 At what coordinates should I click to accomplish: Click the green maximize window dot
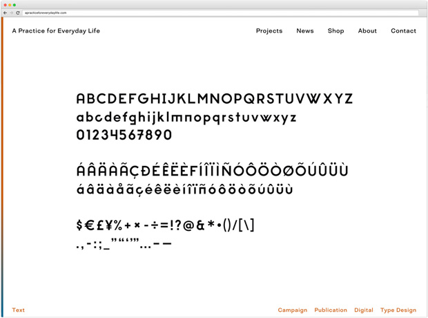pyautogui.click(x=14, y=5)
